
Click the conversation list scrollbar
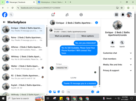47,37
